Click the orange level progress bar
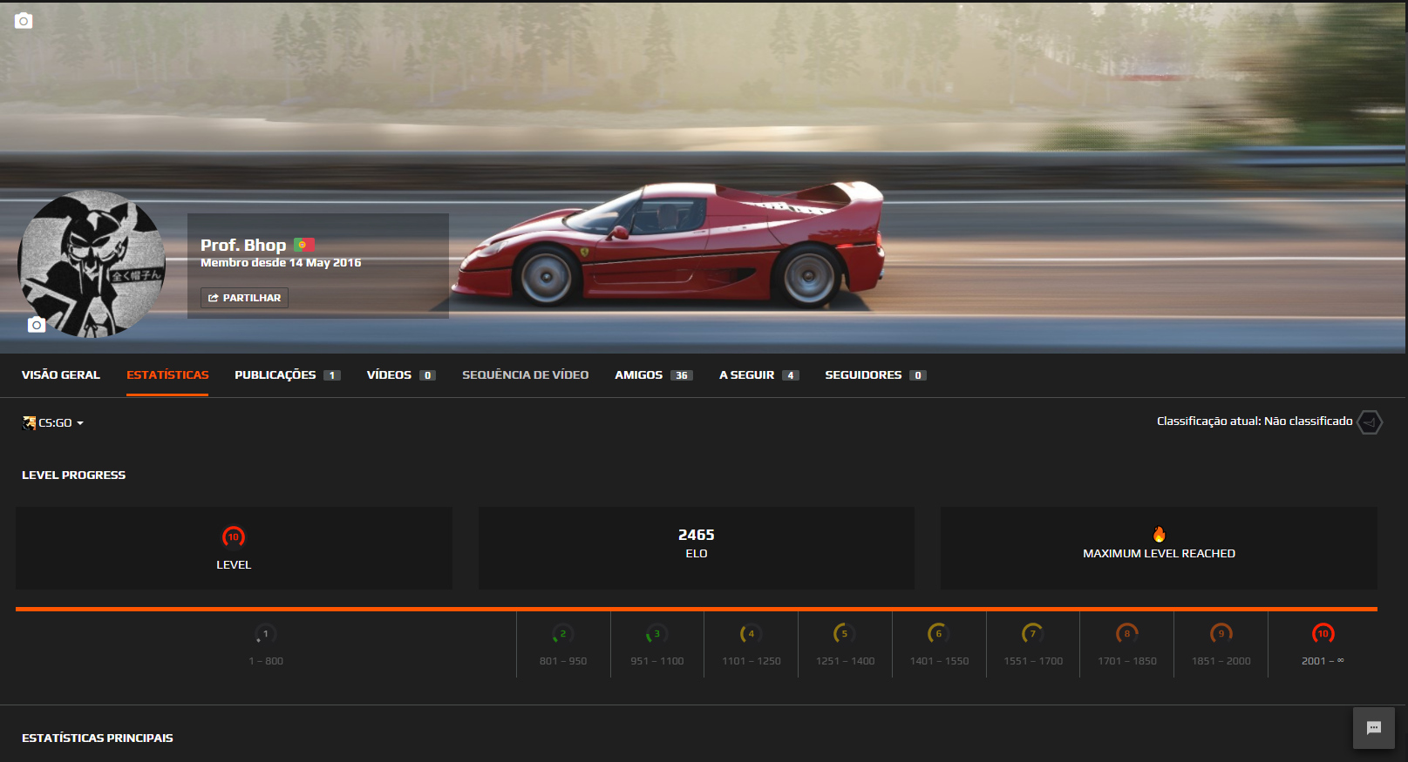This screenshot has height=762, width=1408. 697,609
